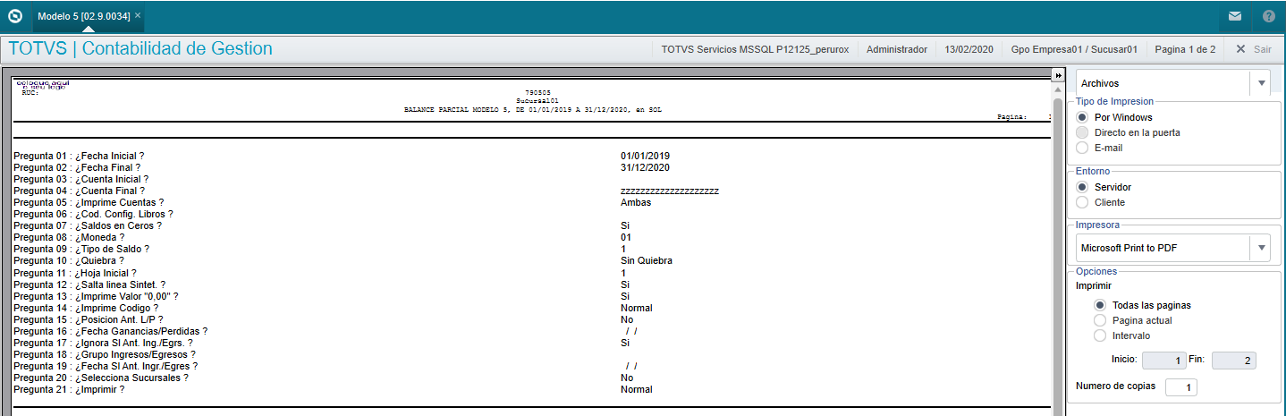The width and height of the screenshot is (1286, 416).
Task: Click the Administrador user label
Action: point(897,49)
